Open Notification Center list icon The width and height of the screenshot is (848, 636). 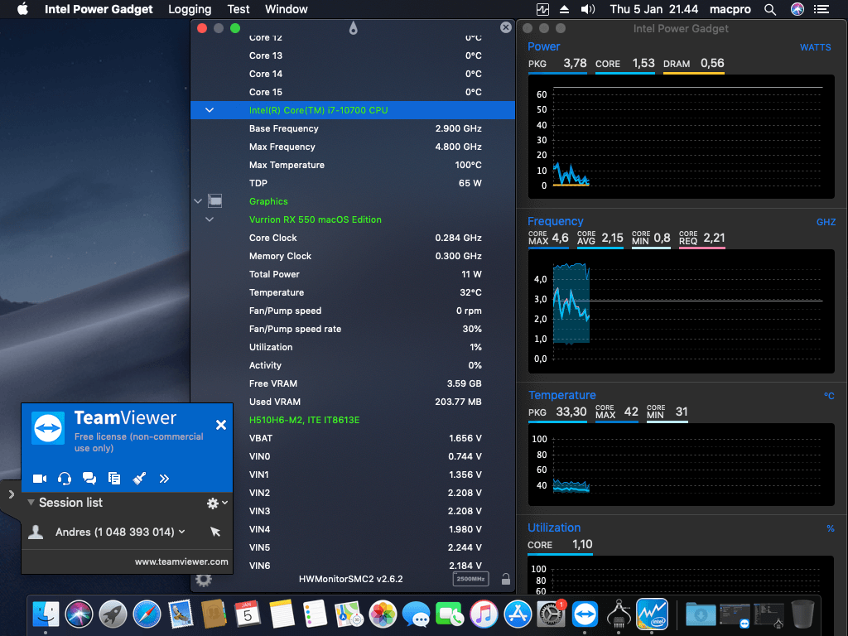tap(821, 9)
